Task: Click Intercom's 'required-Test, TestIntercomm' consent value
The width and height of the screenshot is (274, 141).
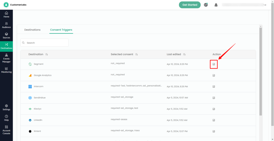Action: pyautogui.click(x=136, y=86)
